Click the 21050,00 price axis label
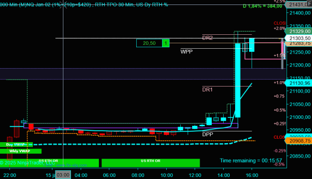Image resolution: width=312 pixels, height=179 pixels. tap(300, 104)
